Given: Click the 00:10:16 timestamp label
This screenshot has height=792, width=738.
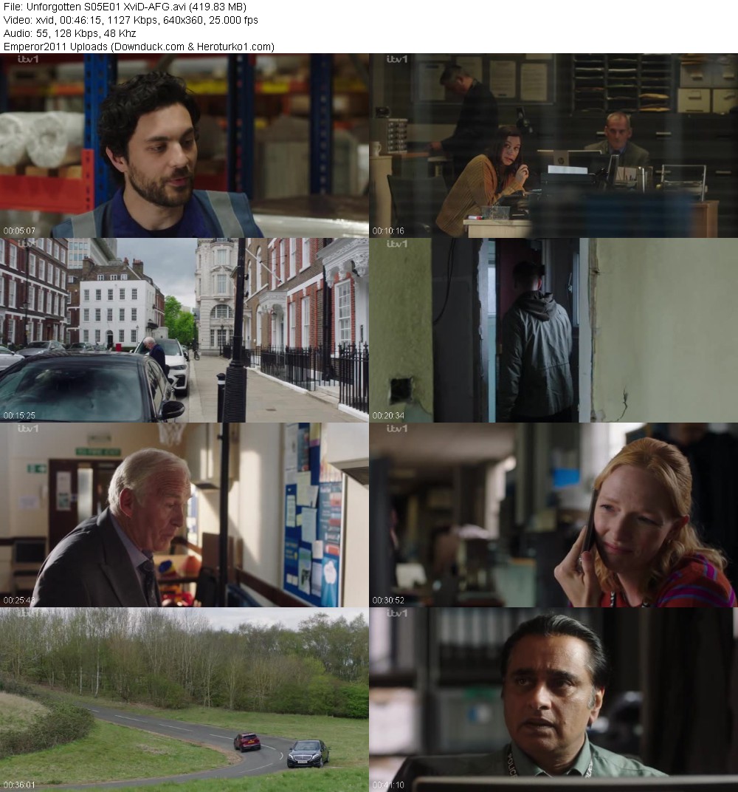Looking at the screenshot, I should [388, 231].
